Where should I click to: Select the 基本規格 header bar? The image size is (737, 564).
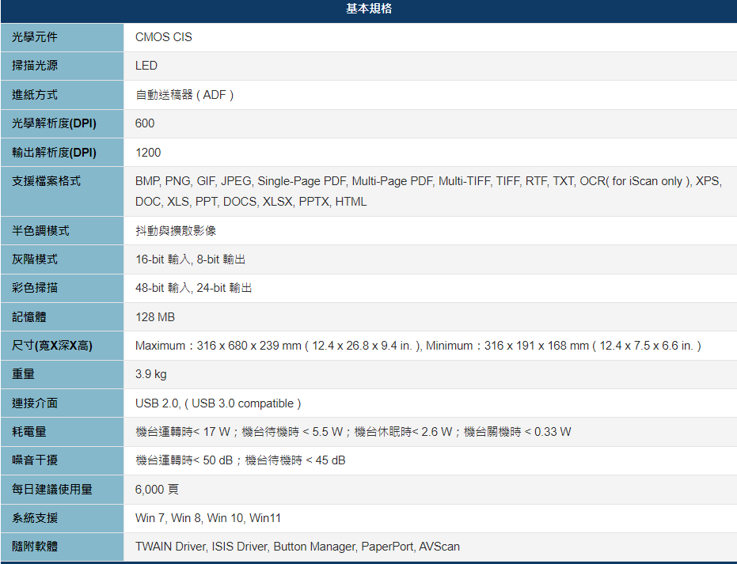368,9
